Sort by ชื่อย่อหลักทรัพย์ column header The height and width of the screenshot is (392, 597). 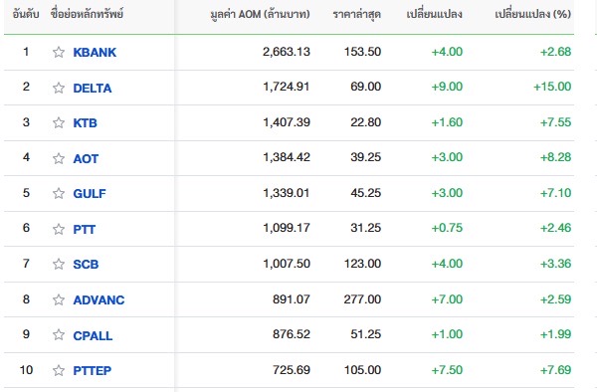click(x=87, y=15)
